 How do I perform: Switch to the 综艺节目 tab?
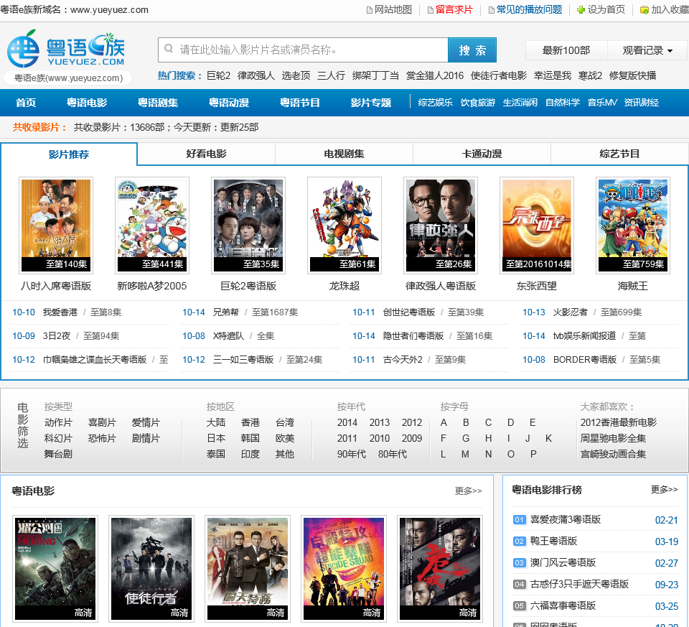pos(619,154)
